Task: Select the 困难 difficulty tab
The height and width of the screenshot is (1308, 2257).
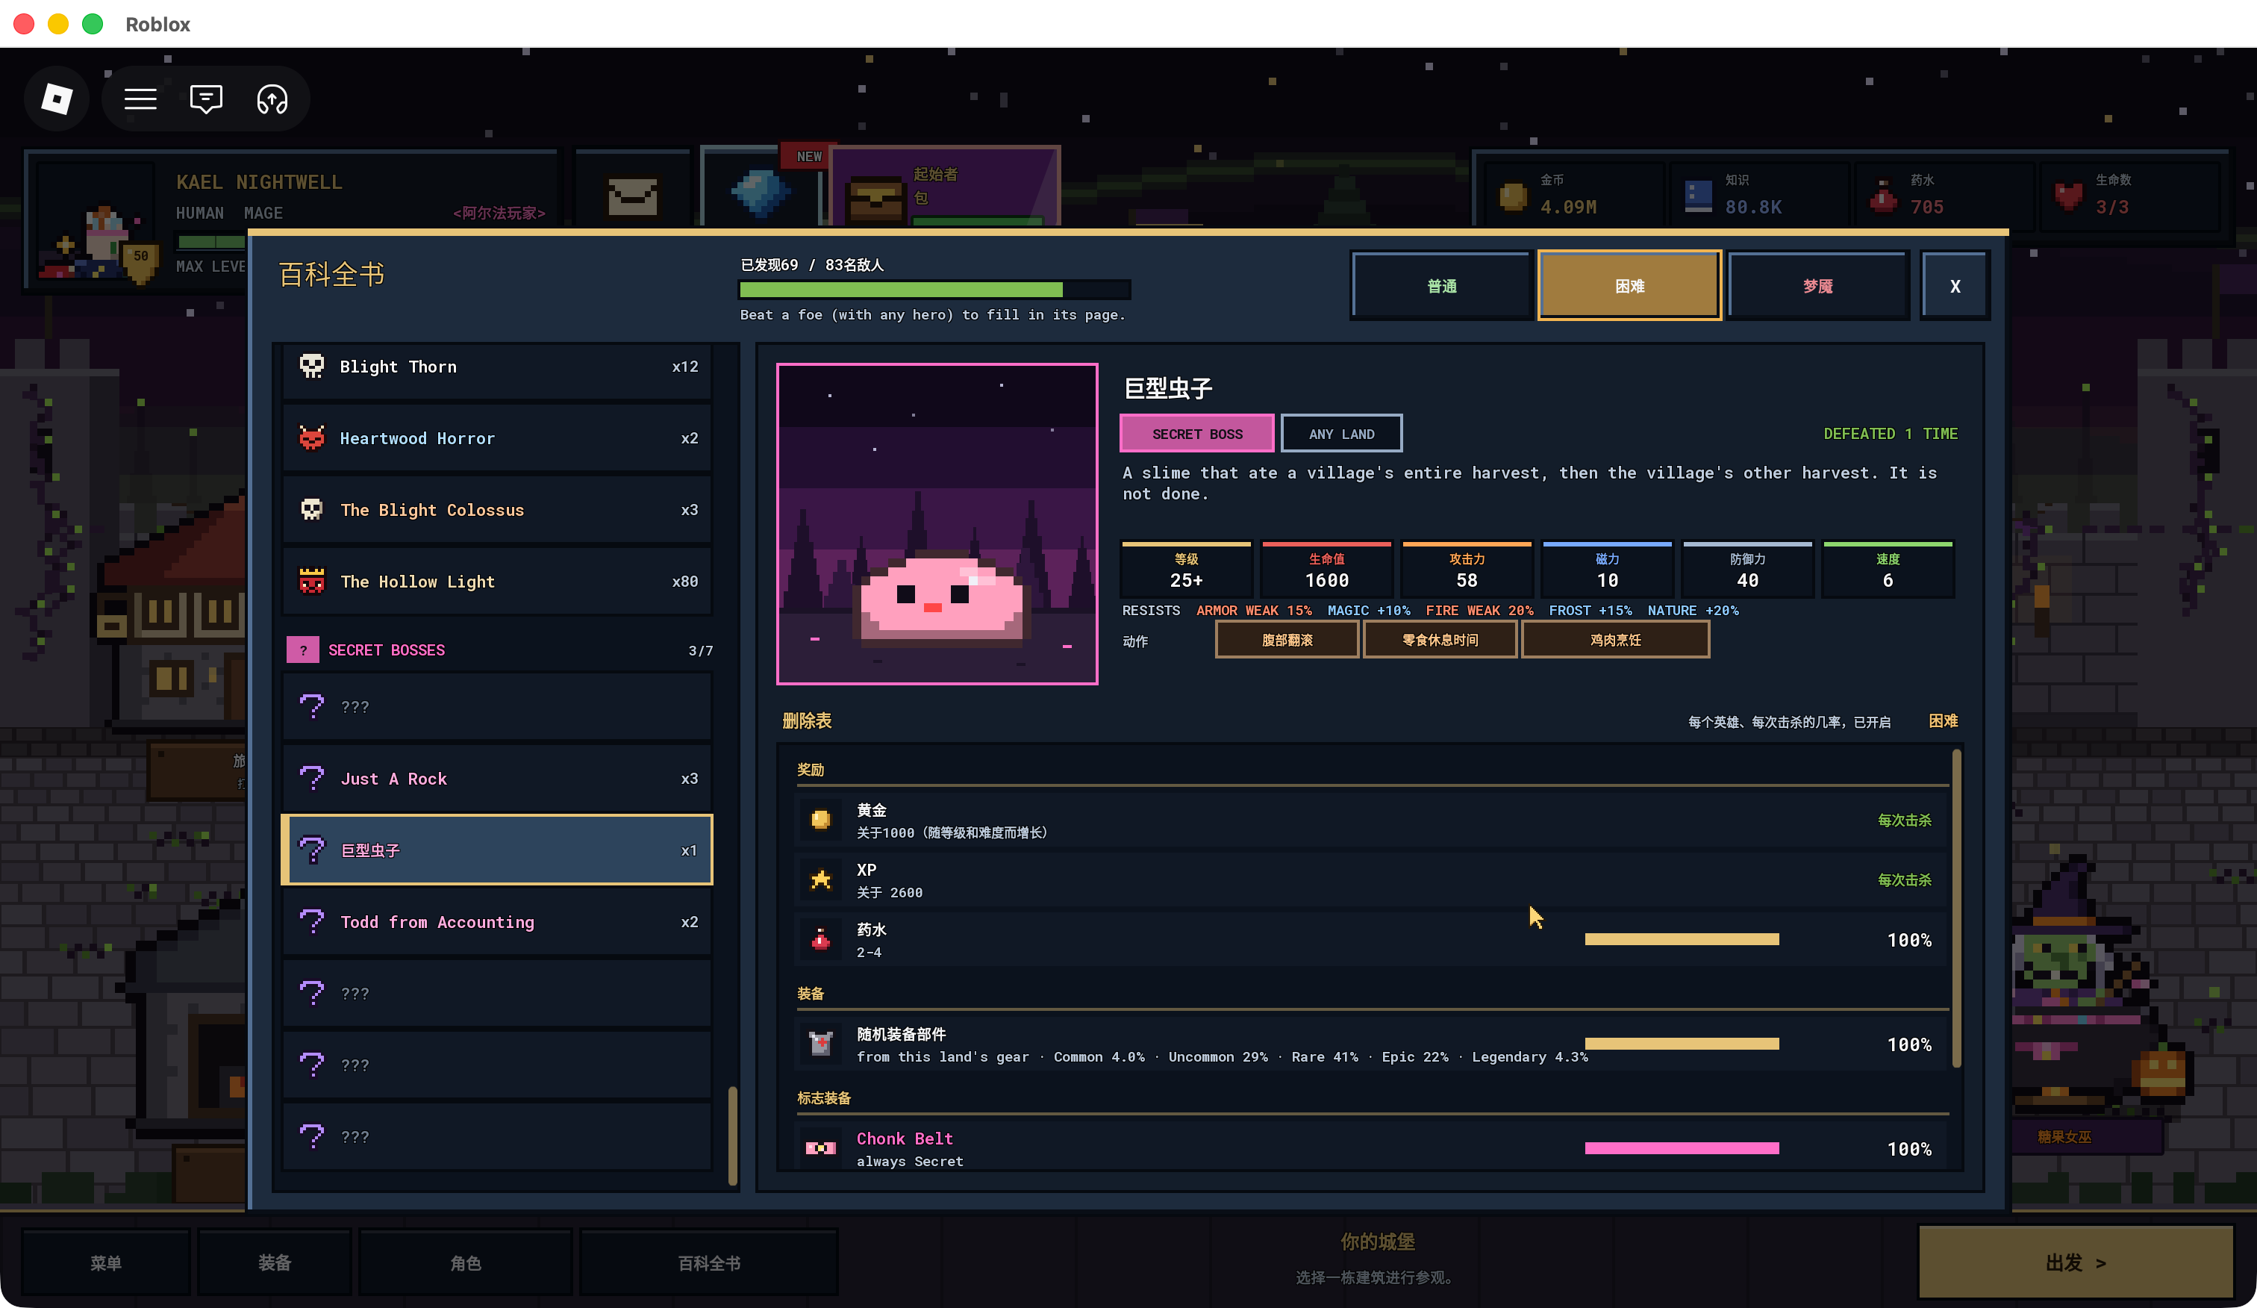Action: point(1629,286)
